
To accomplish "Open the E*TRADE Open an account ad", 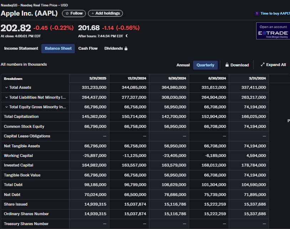I will [273, 31].
